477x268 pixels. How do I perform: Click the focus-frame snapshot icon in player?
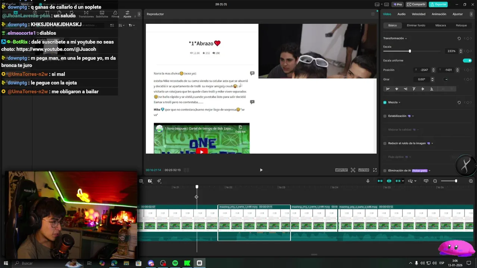(353, 170)
